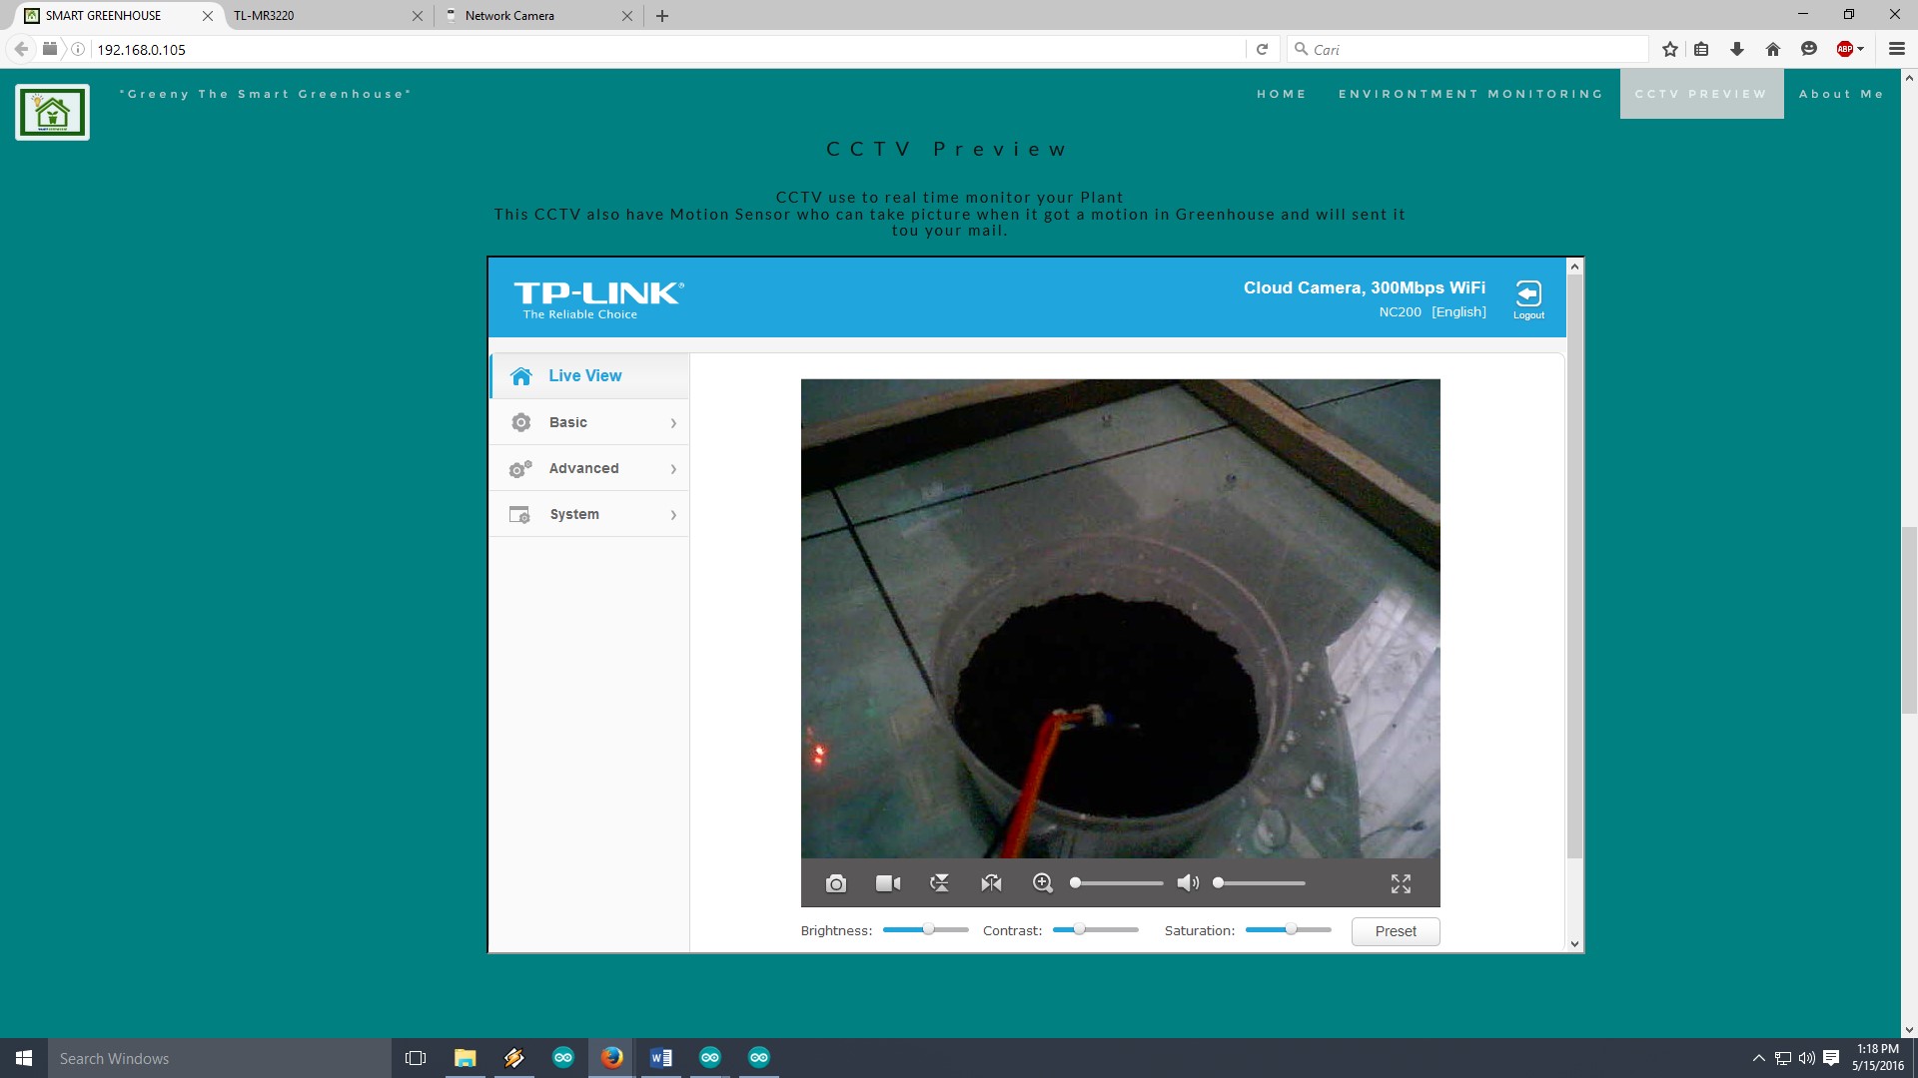This screenshot has width=1918, height=1078.
Task: Open Word from the taskbar
Action: pos(660,1058)
